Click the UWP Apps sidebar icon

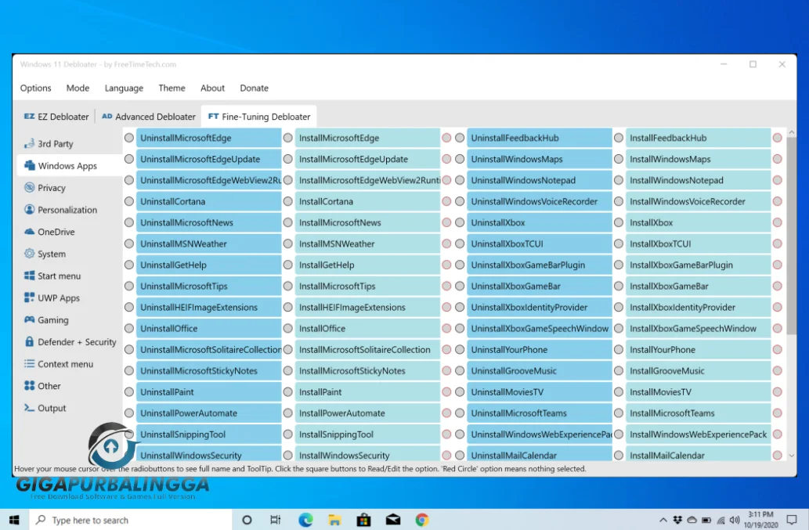pos(30,298)
